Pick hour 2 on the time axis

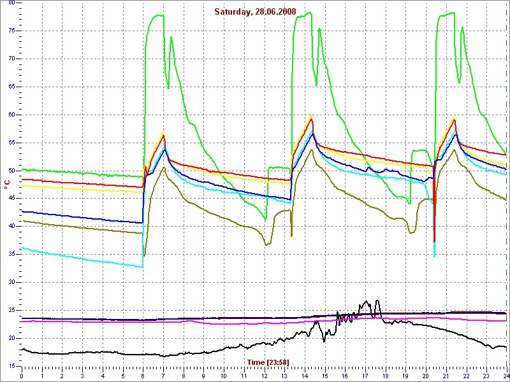tap(62, 376)
